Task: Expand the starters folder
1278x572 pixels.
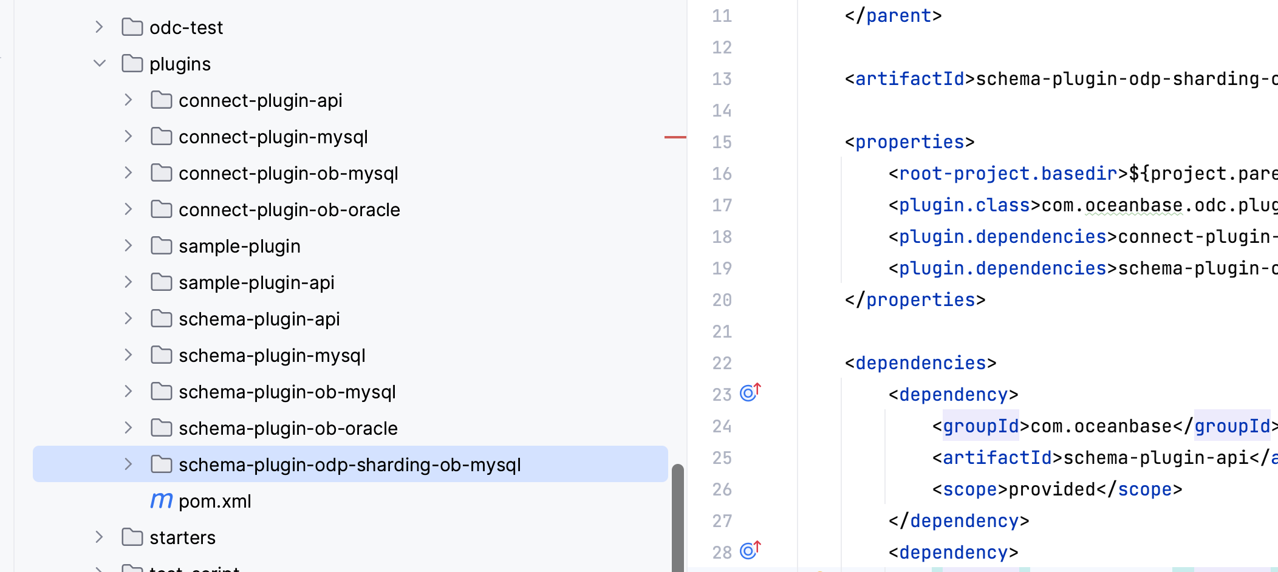Action: pyautogui.click(x=100, y=537)
